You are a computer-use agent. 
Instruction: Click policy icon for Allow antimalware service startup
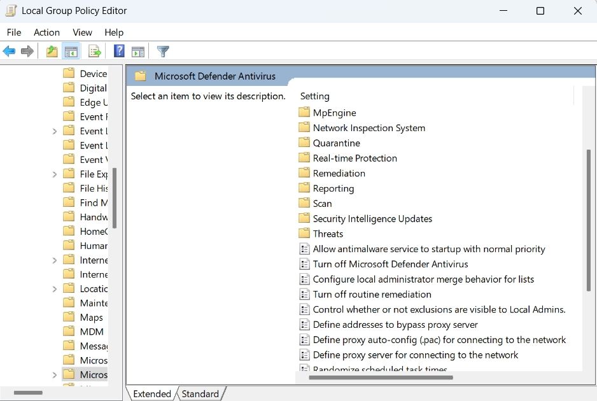tap(304, 249)
